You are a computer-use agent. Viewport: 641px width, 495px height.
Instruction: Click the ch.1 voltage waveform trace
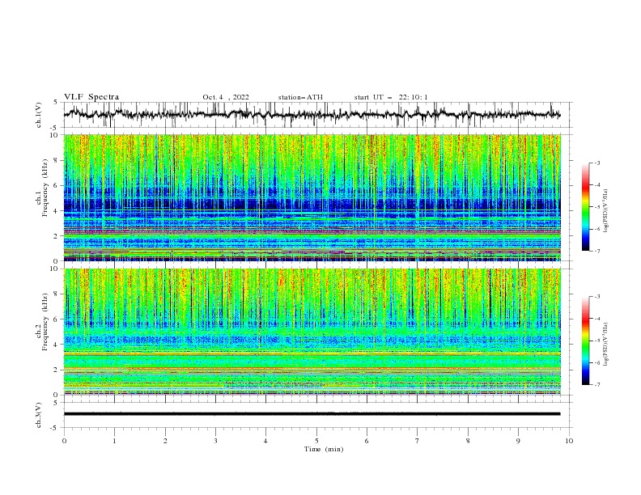click(312, 115)
